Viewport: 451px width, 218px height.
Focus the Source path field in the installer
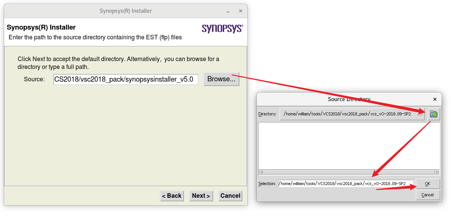coord(126,79)
